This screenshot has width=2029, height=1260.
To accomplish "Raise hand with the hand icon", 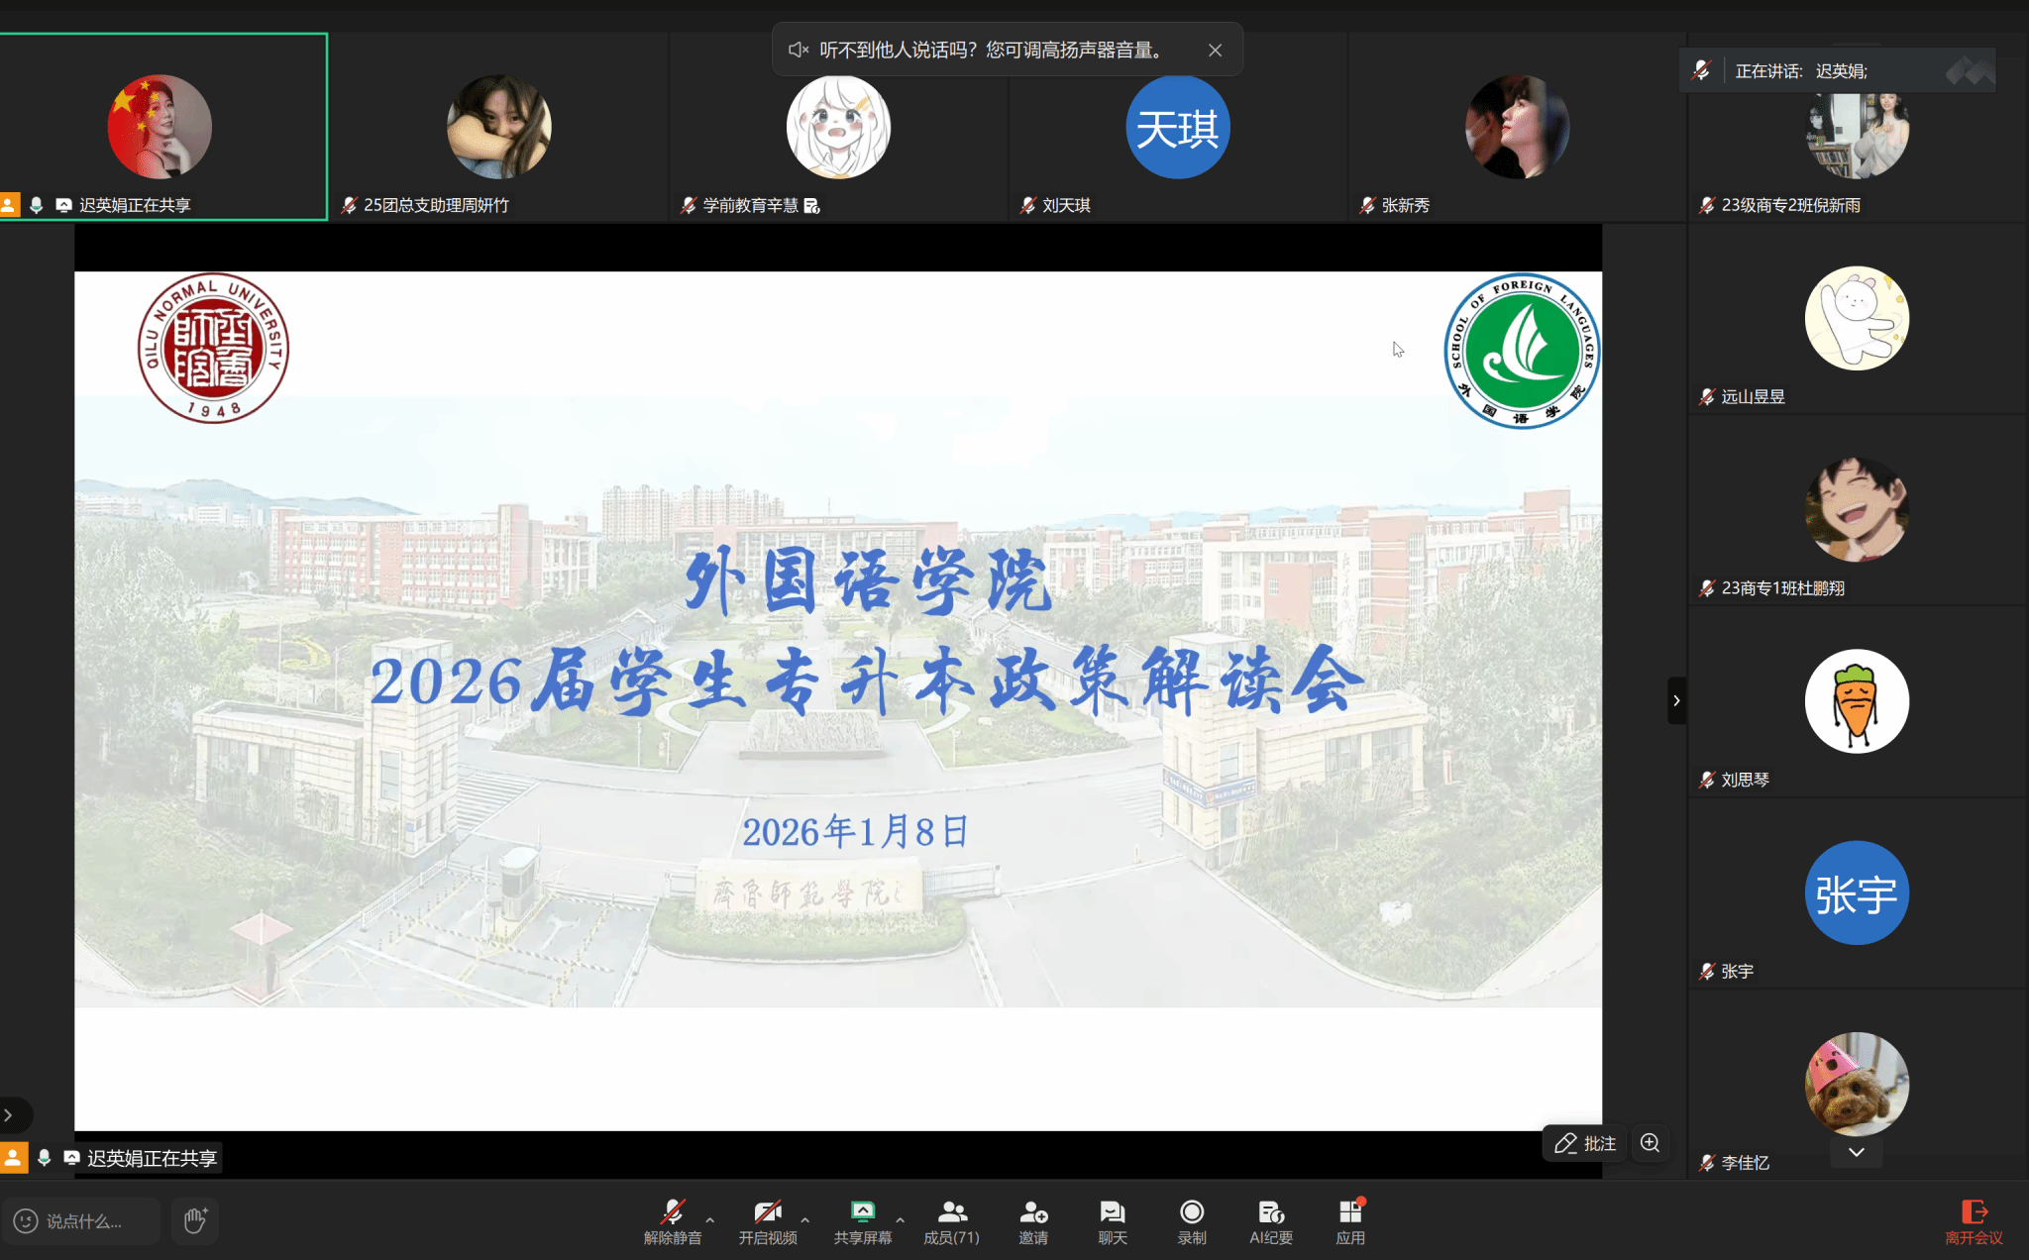I will click(194, 1220).
